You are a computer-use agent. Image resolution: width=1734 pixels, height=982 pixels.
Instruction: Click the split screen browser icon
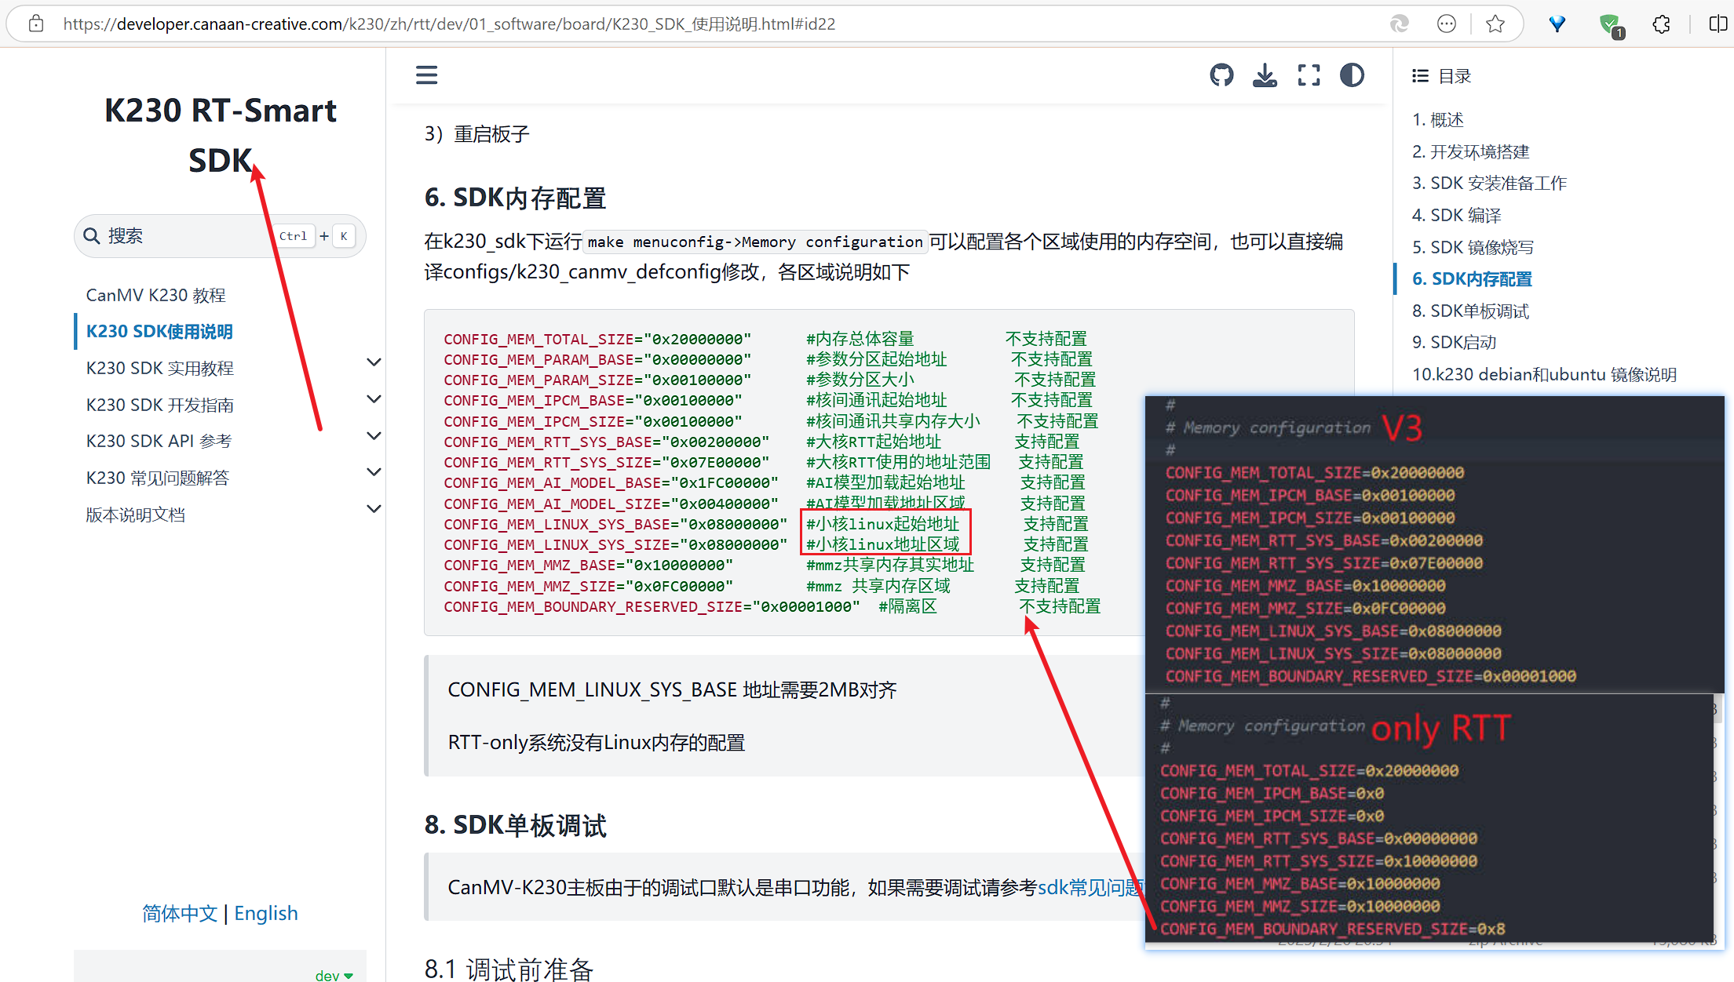point(1717,24)
